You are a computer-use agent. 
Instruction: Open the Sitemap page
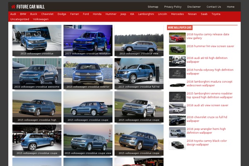click(x=153, y=7)
